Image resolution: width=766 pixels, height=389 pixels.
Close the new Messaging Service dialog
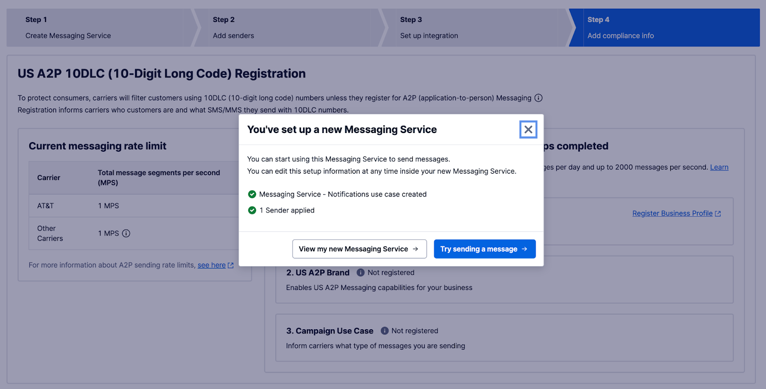[x=528, y=129]
